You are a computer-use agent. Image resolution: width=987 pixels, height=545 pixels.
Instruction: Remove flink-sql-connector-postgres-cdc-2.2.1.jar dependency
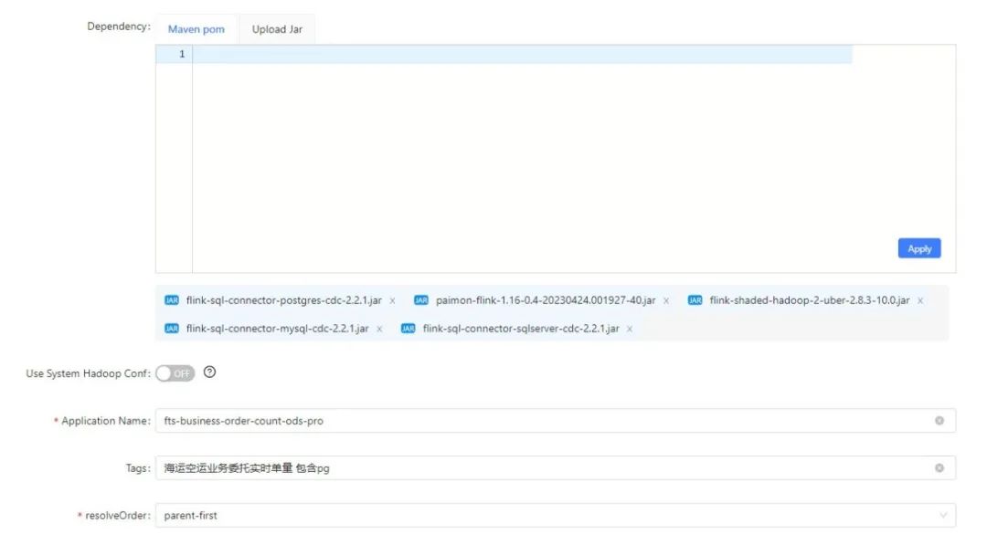click(x=393, y=300)
